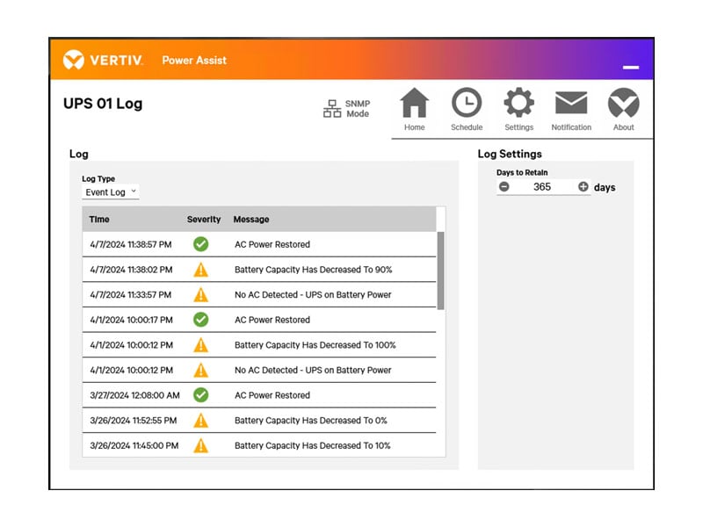Click the warning icon for Battery Capacity Decreased To 90%
The image size is (703, 527).
[x=201, y=269]
